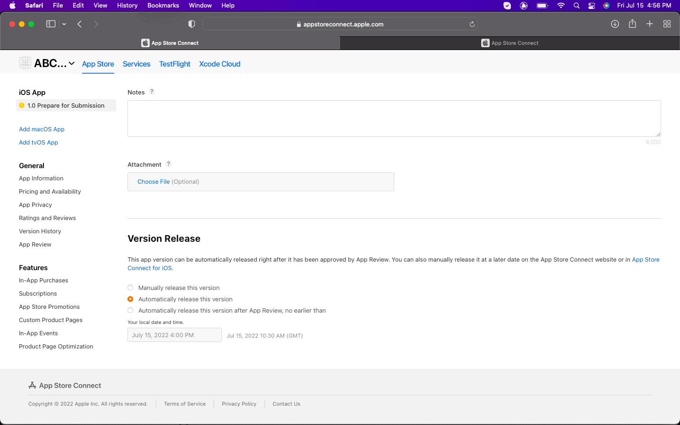Open Product Page Optimization
This screenshot has width=680, height=425.
[x=56, y=346]
